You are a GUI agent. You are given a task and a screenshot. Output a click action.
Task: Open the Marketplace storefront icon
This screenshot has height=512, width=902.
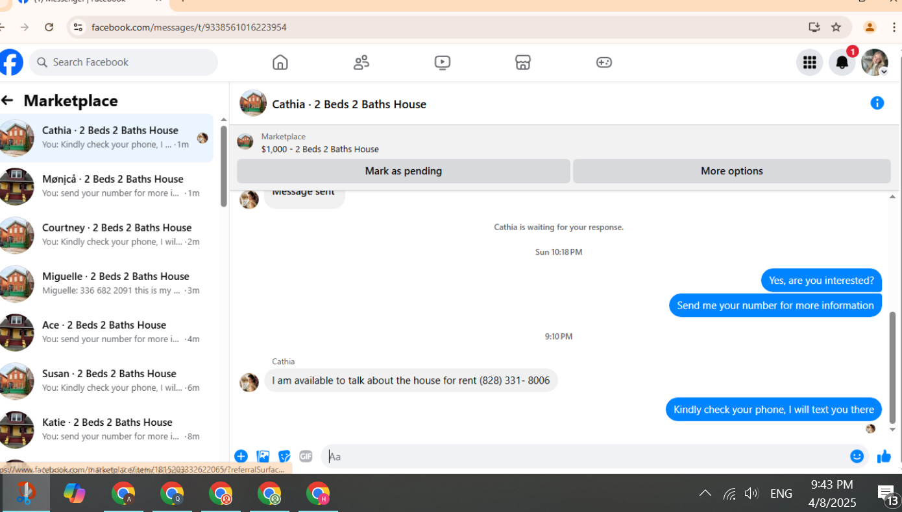pyautogui.click(x=523, y=62)
